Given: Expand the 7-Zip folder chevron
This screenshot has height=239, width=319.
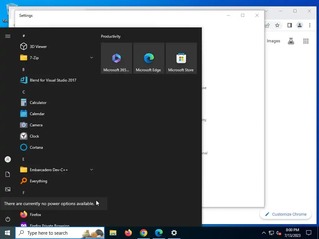Looking at the screenshot, I should tap(92, 58).
